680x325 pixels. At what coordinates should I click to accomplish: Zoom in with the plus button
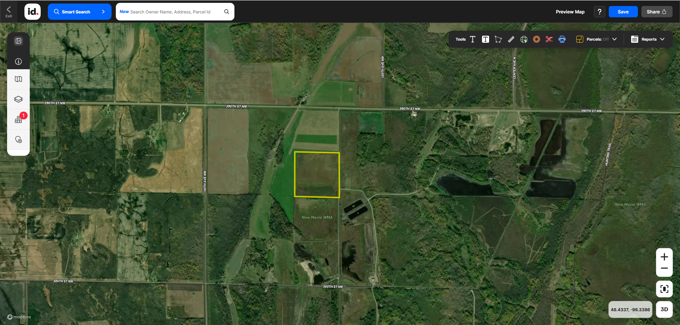(x=664, y=257)
